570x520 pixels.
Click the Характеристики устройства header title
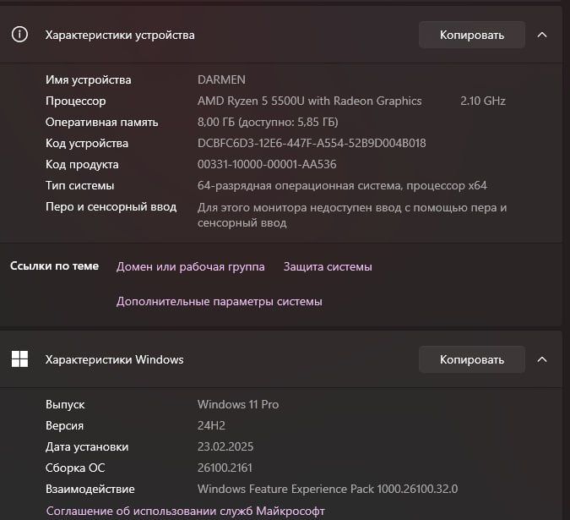point(120,35)
